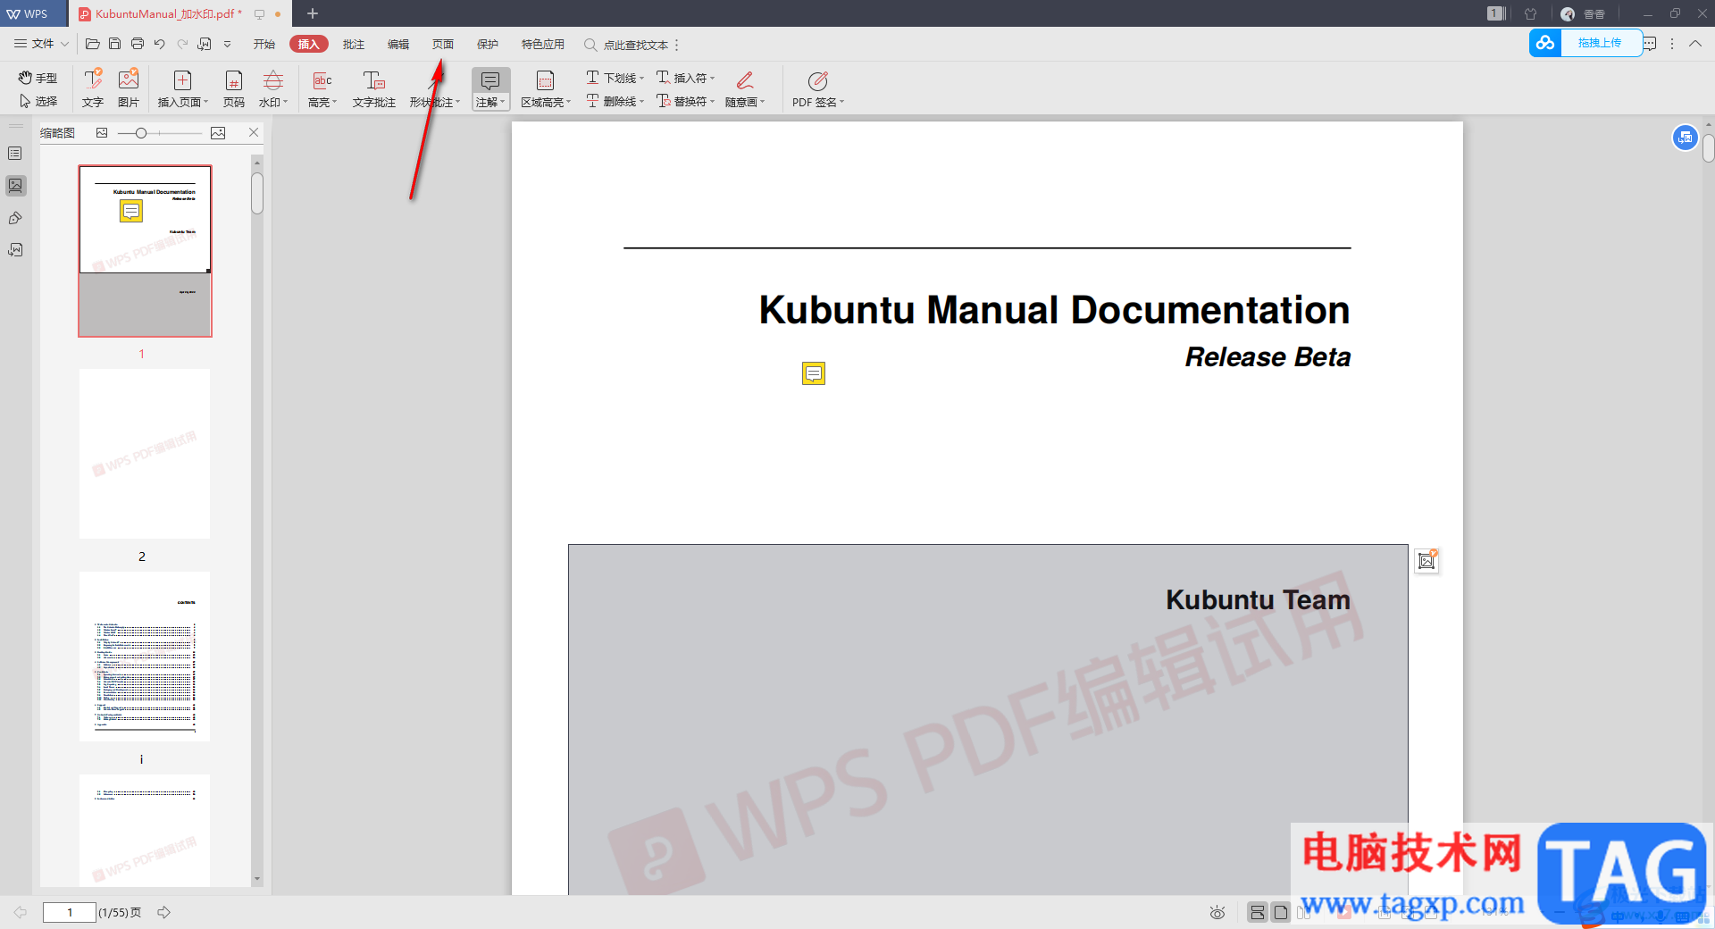Open the File (文件) menu
This screenshot has height=929, width=1715.
[x=41, y=44]
